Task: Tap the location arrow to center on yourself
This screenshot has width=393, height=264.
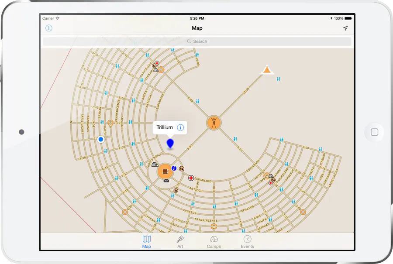Action: [x=345, y=28]
